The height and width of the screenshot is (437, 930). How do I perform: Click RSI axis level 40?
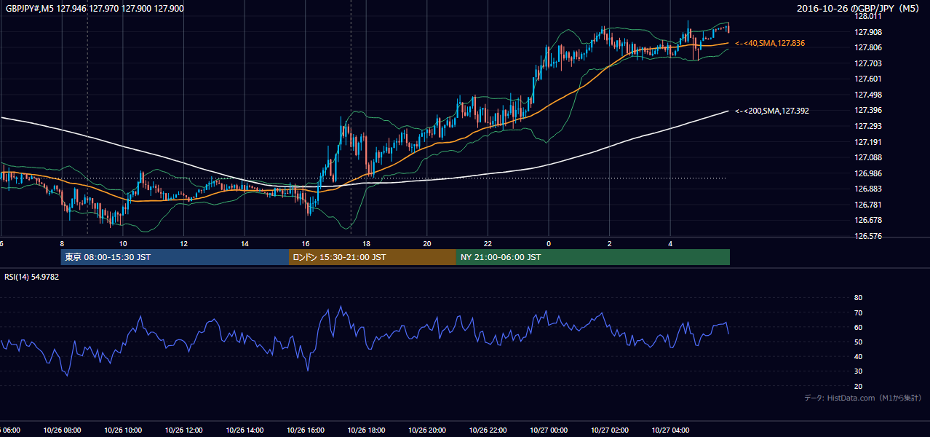858,356
